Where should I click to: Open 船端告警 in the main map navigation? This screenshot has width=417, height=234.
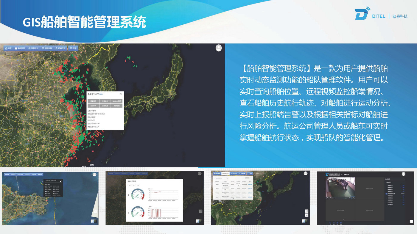tap(60, 48)
